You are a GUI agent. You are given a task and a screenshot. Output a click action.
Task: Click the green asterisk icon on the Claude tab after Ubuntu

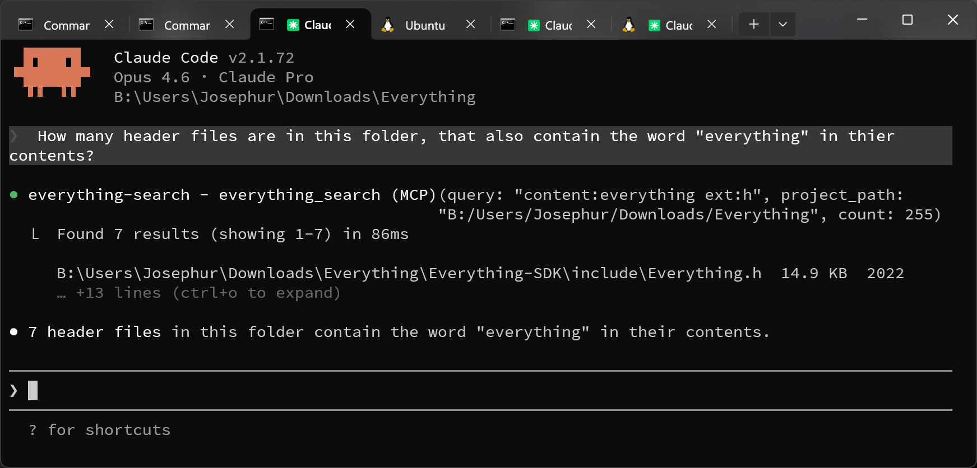pyautogui.click(x=534, y=25)
